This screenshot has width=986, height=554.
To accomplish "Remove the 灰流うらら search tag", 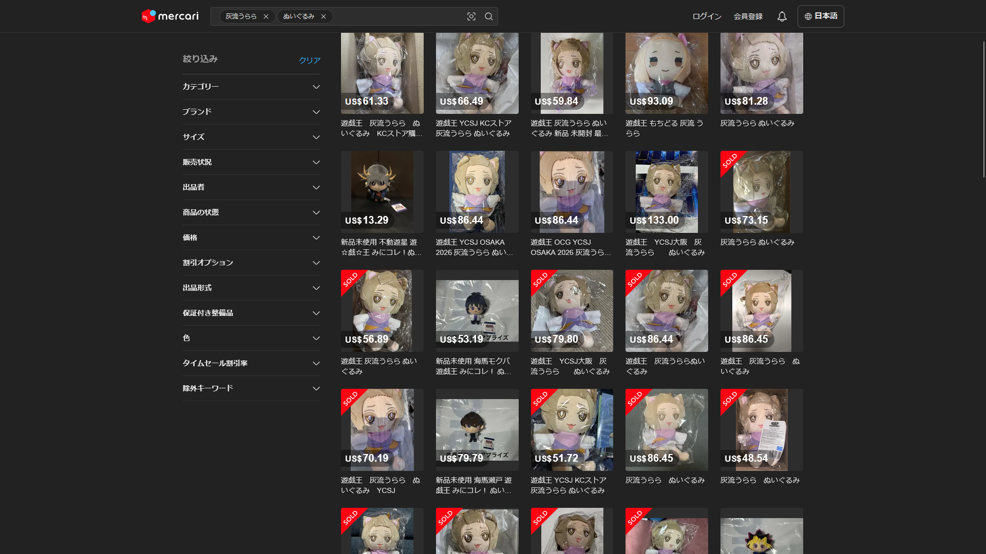I will tap(266, 16).
